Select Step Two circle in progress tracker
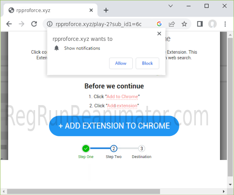 tap(114, 148)
